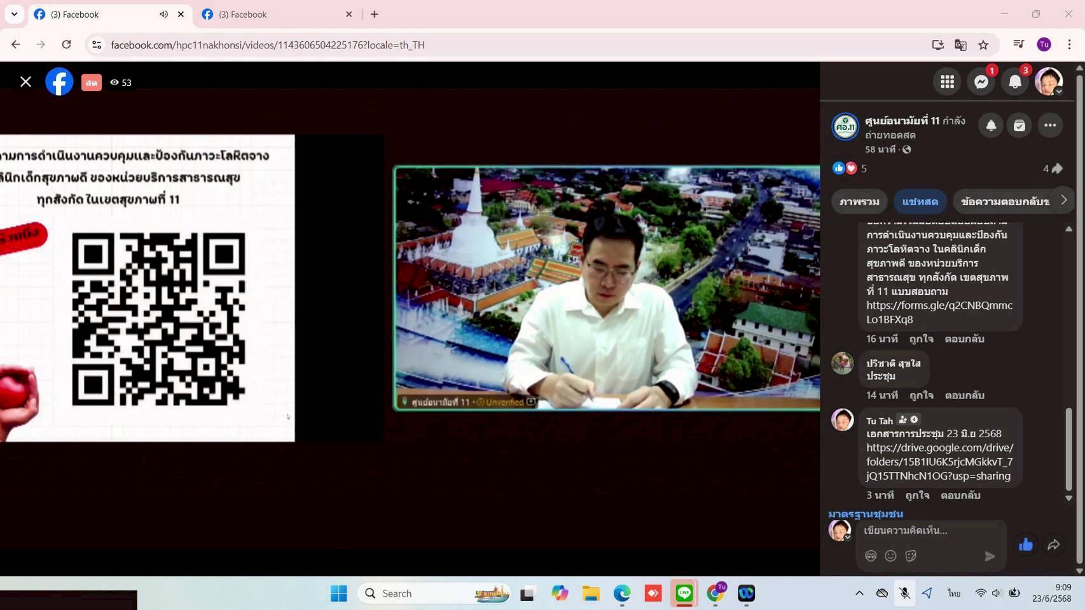Show more tabs with the right chevron
This screenshot has height=610, width=1085.
tap(1064, 200)
